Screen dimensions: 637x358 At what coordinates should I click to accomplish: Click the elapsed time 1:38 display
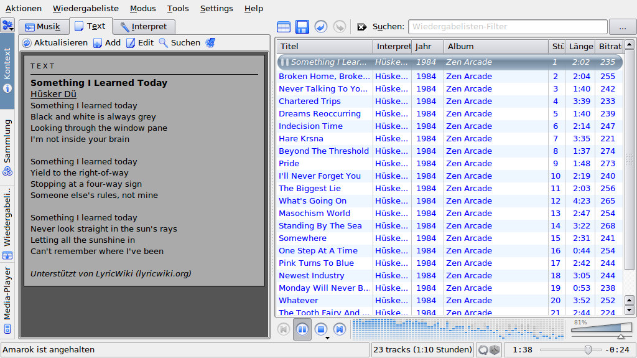[523, 349]
